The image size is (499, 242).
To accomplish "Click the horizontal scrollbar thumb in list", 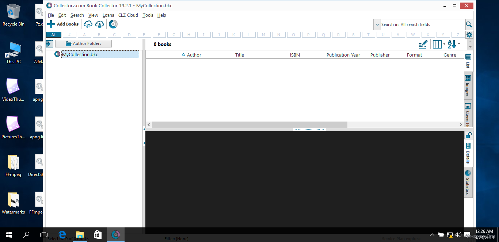I will [249, 124].
